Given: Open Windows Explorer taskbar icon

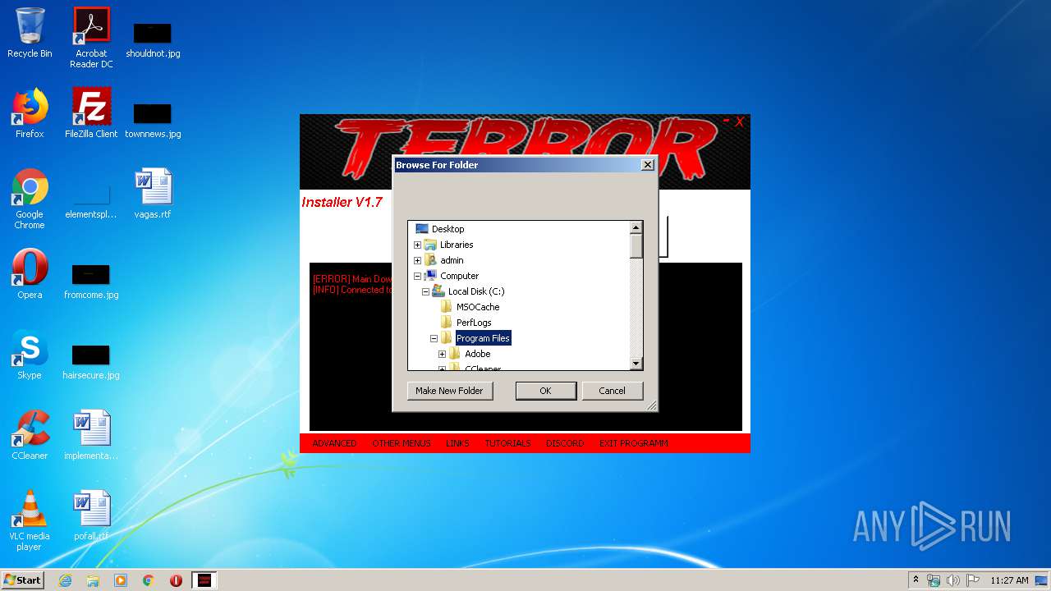Looking at the screenshot, I should [x=93, y=580].
